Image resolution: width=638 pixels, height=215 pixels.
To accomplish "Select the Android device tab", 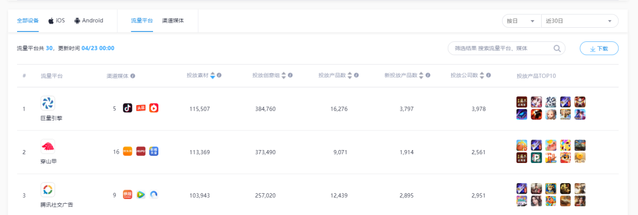I will click(x=89, y=20).
